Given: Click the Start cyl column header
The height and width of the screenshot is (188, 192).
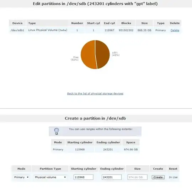Looking at the screenshot, I should [94, 23].
